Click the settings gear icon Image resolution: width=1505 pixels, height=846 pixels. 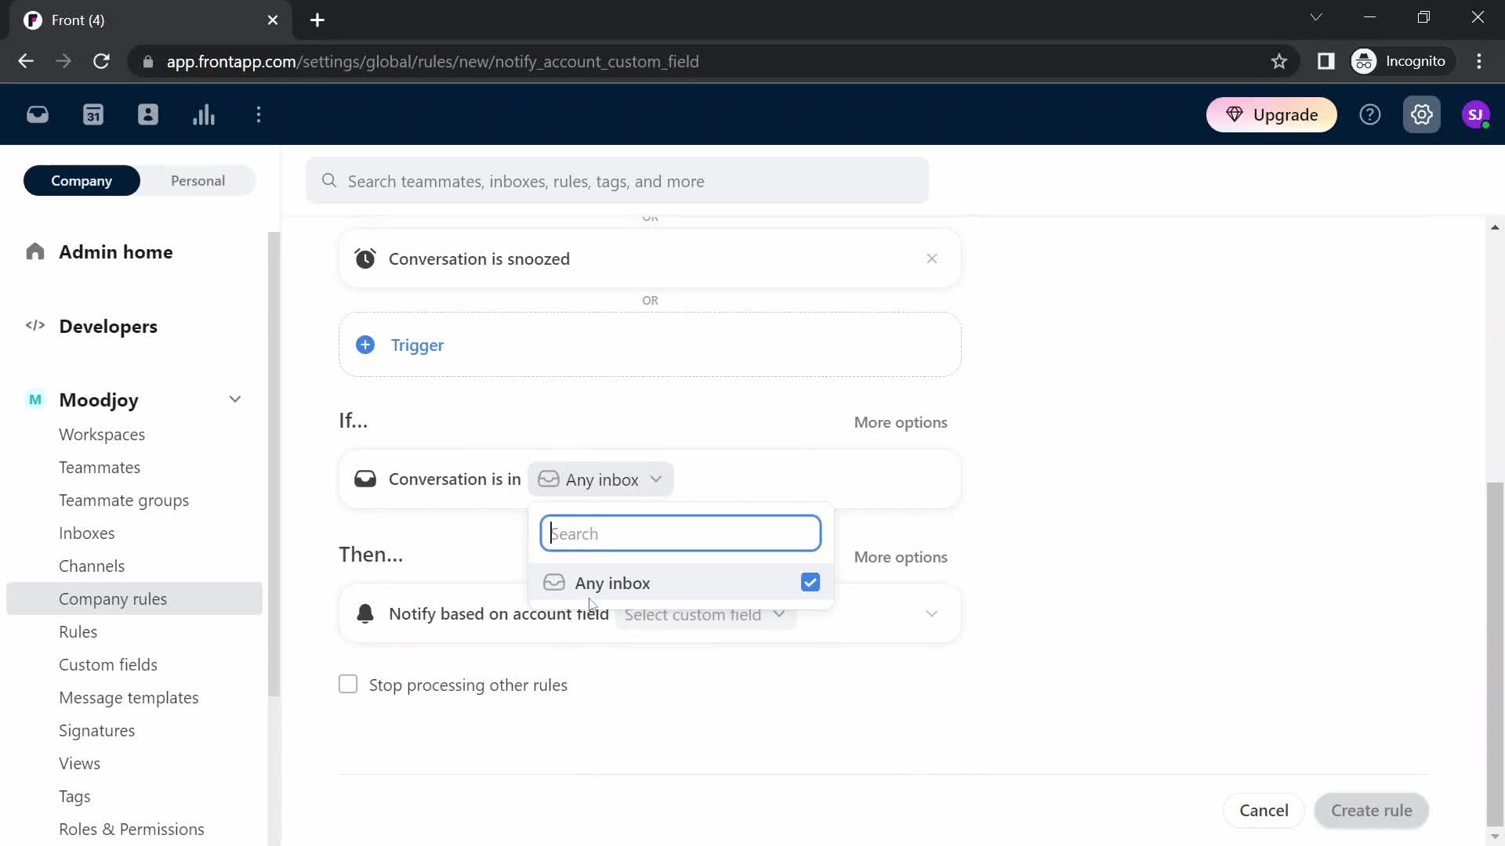coord(1422,115)
